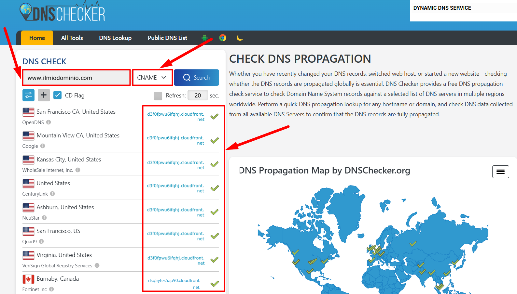Viewport: 517px width, 294px height.
Task: Open DNS settings filter sliders icon
Action: (x=29, y=95)
